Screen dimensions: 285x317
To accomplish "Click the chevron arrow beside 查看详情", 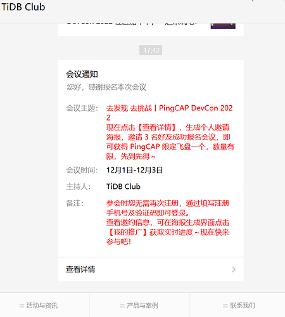I will tap(234, 269).
